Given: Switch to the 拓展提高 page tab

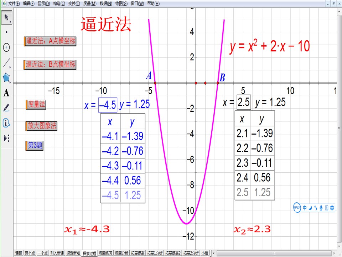Looking at the screenshot, I should [138, 253].
